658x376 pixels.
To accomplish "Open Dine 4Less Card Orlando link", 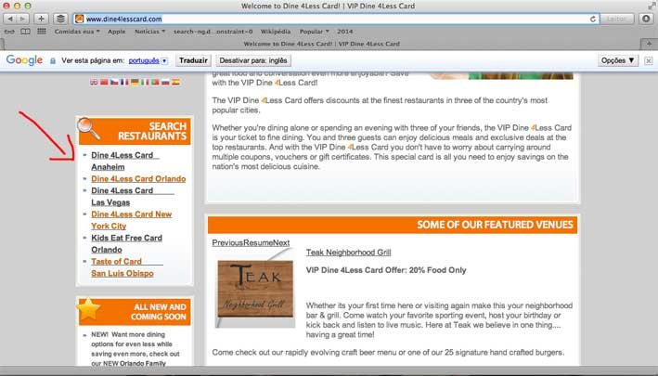I will (x=138, y=178).
